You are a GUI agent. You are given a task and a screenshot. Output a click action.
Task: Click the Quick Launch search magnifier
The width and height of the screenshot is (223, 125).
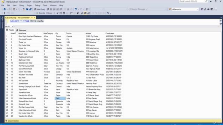click(x=206, y=1)
